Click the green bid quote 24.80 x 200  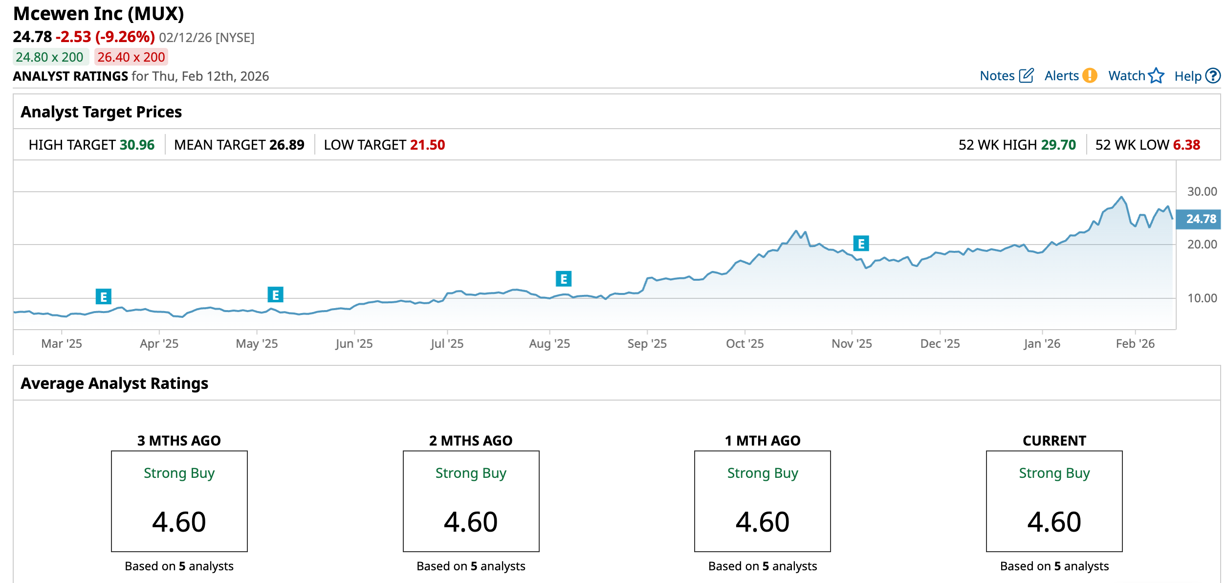[x=50, y=57]
